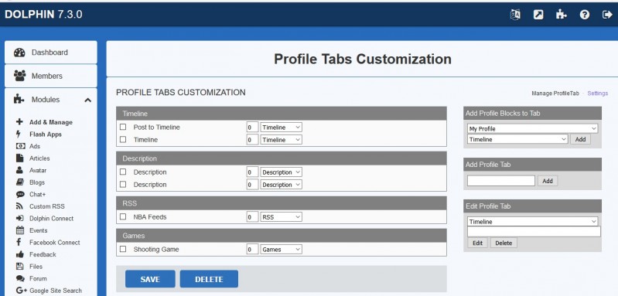The height and width of the screenshot is (296, 618).
Task: Click the floppy disk icon beside Files
Action: coord(19,267)
